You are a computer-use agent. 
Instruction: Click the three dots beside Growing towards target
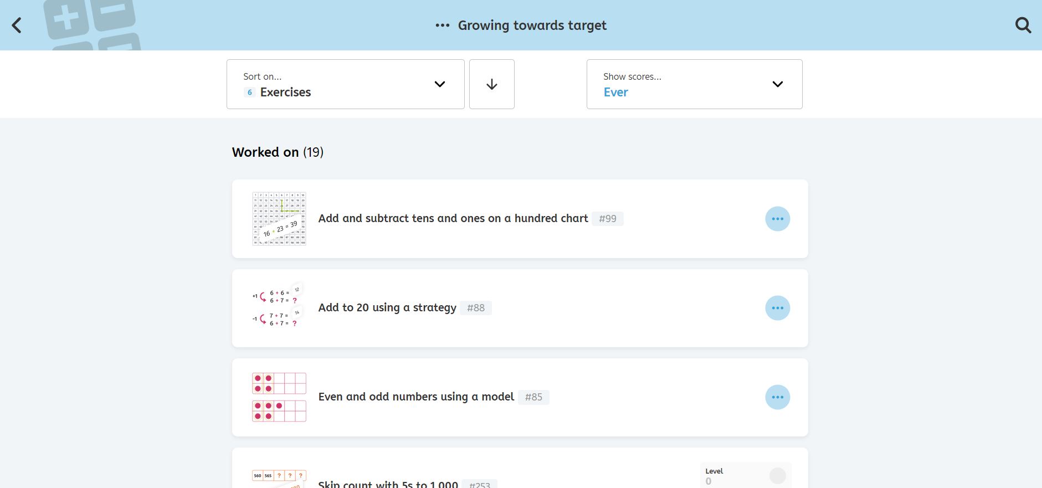(x=442, y=25)
